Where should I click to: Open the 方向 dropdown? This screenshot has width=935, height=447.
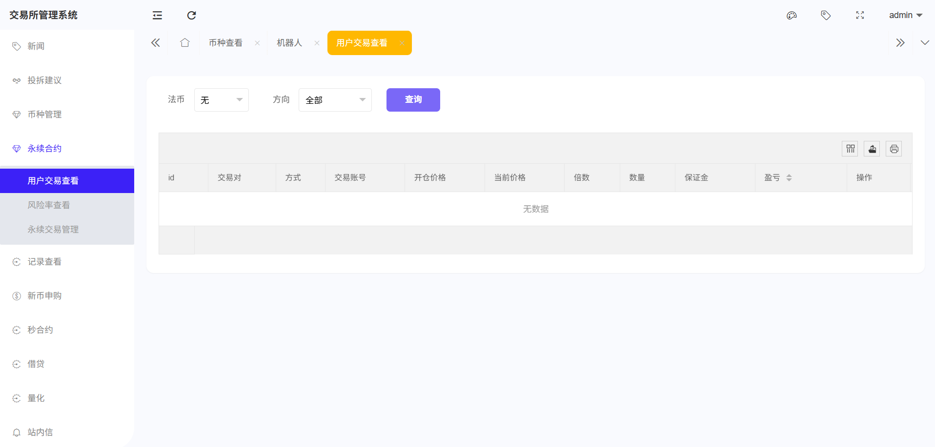(335, 100)
